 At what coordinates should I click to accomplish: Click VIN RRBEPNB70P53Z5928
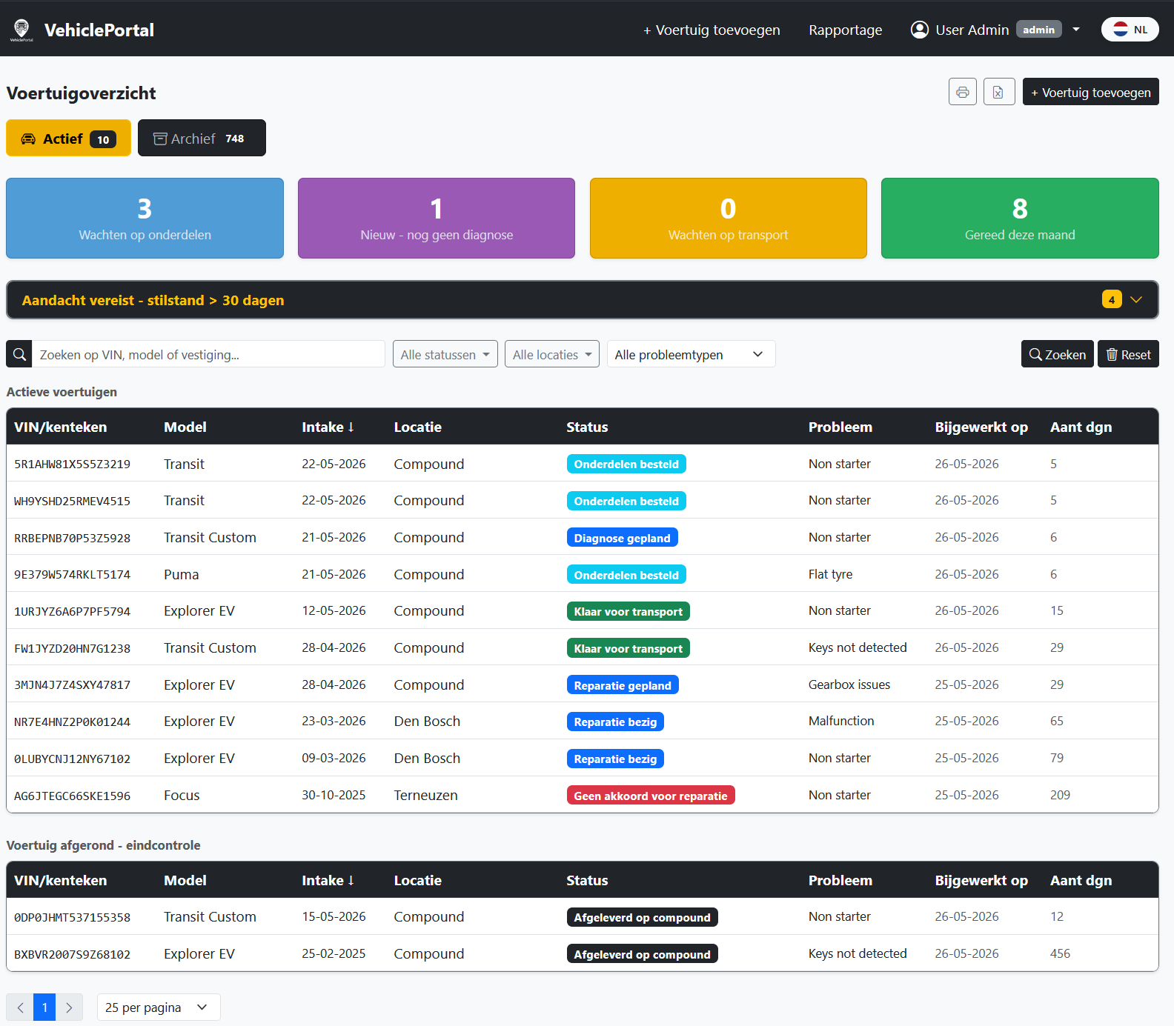point(73,539)
